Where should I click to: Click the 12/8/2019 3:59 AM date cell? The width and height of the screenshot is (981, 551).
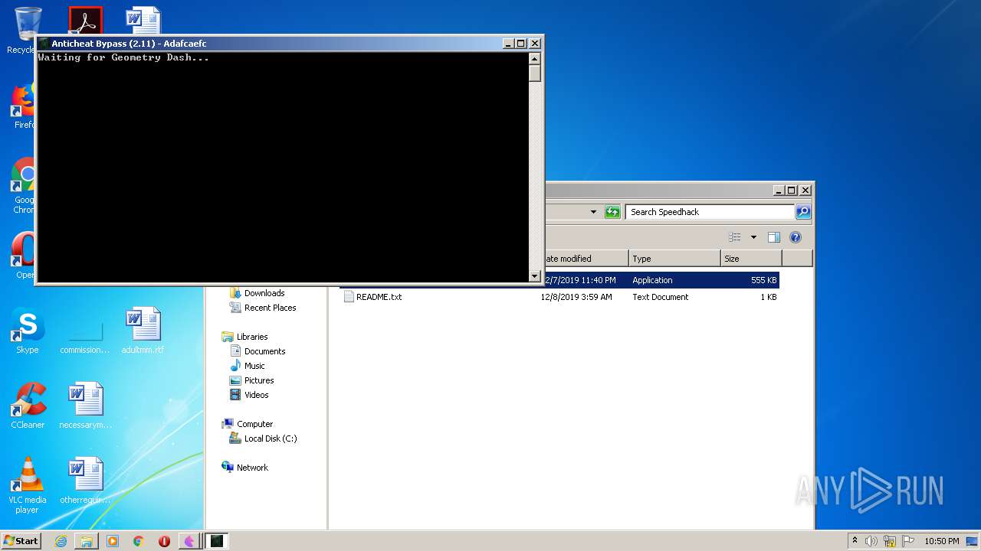(576, 297)
